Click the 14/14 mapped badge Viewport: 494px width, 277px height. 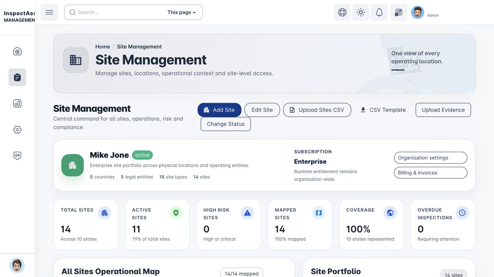(x=242, y=273)
